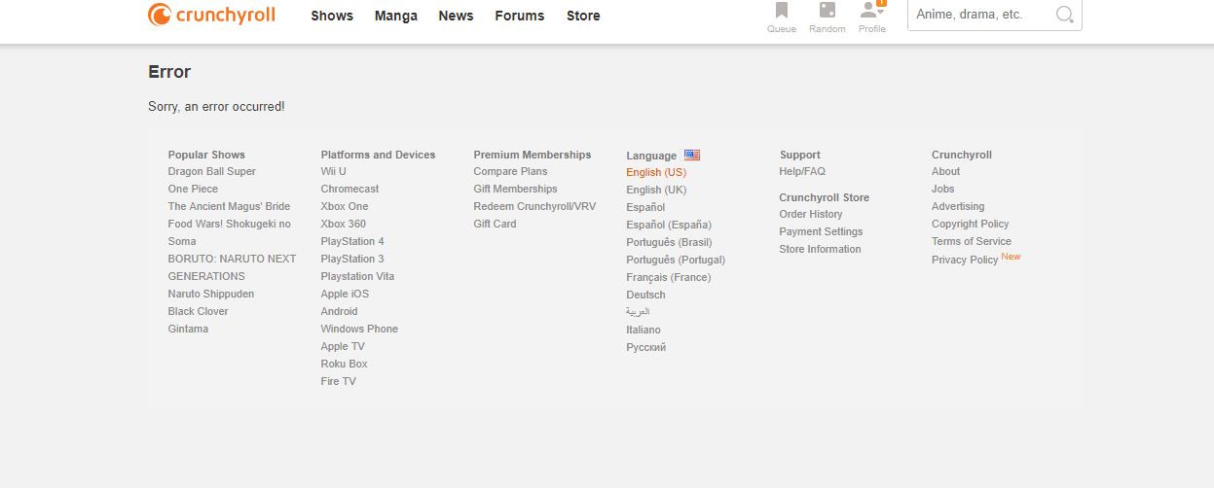
Task: Open the Gift Card link
Action: [495, 224]
